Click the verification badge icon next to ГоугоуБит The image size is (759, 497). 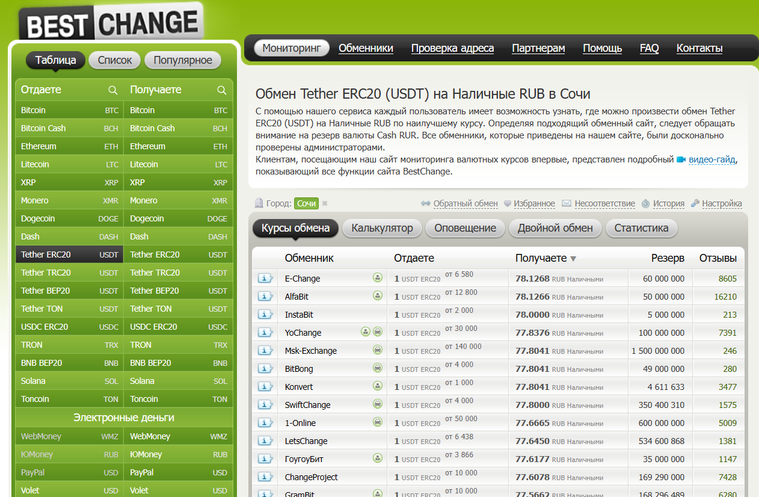[378, 458]
